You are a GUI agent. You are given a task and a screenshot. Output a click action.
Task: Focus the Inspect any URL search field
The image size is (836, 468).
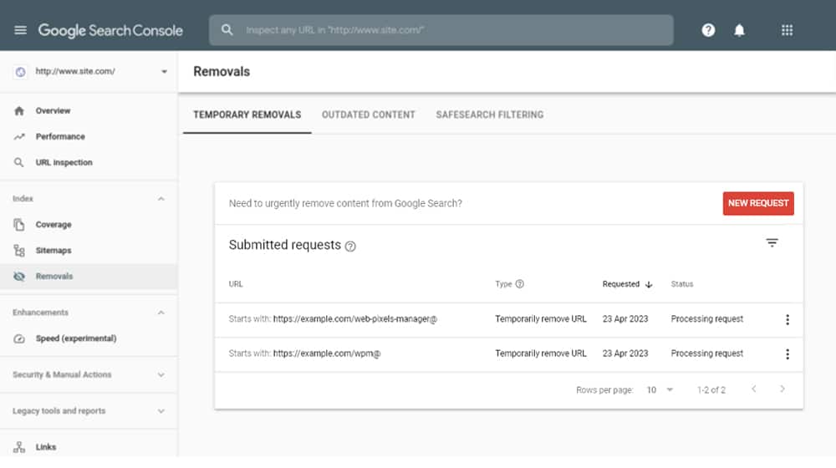point(441,30)
